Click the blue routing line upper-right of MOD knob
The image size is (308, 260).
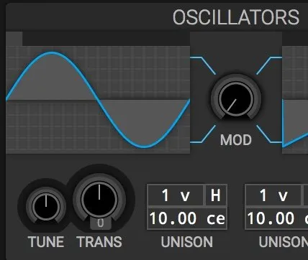coord(269,65)
